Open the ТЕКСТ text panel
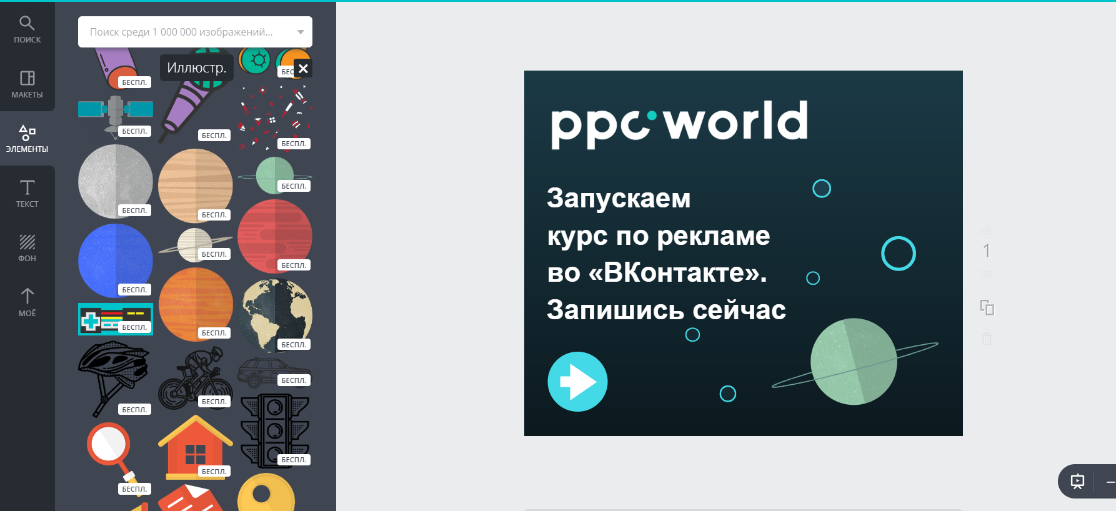 27,194
